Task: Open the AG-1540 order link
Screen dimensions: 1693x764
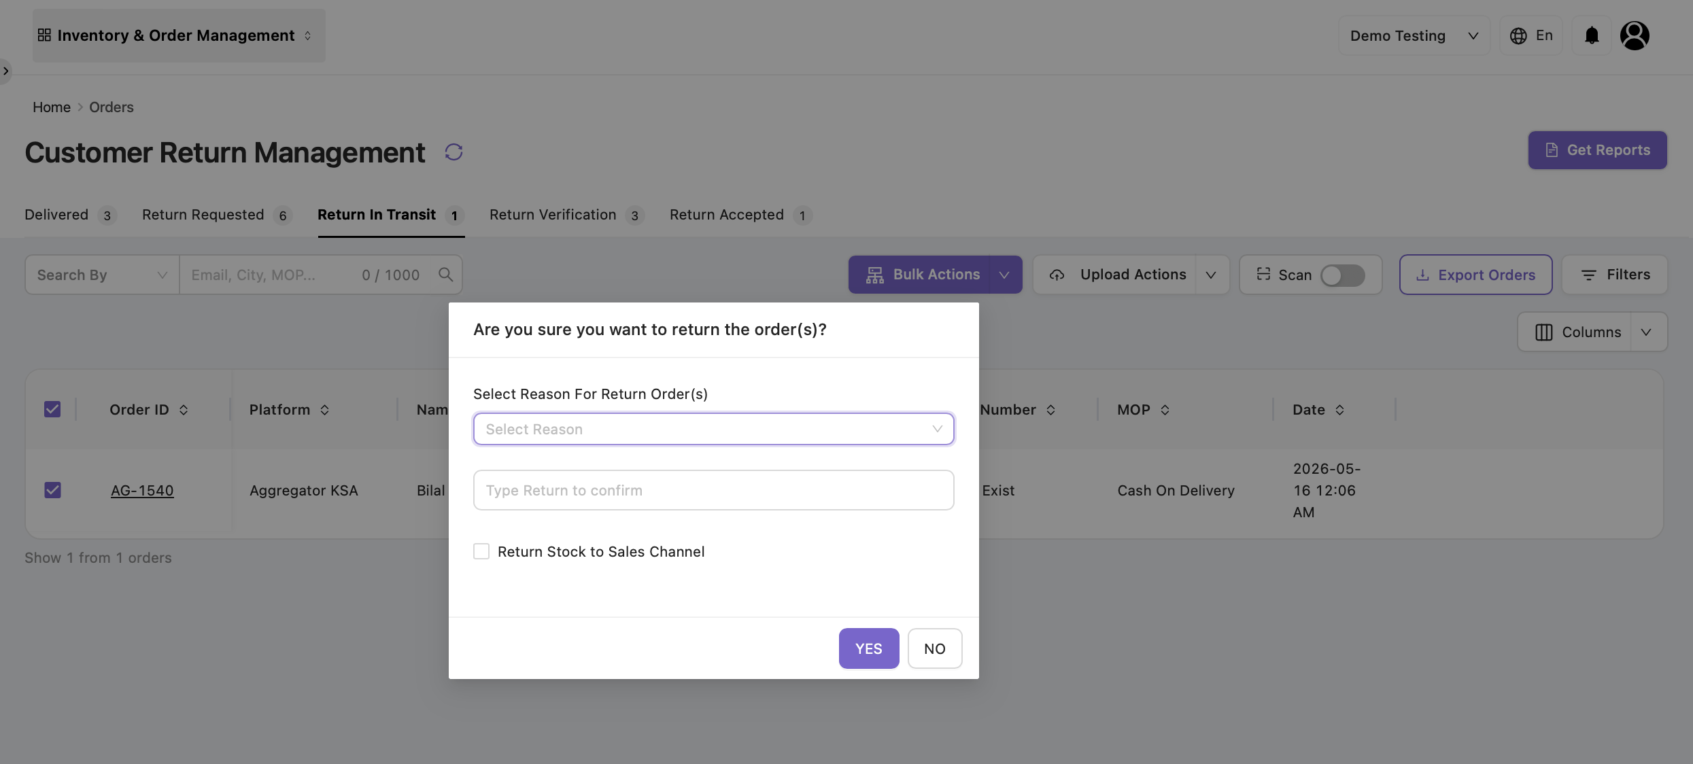Action: coord(142,490)
